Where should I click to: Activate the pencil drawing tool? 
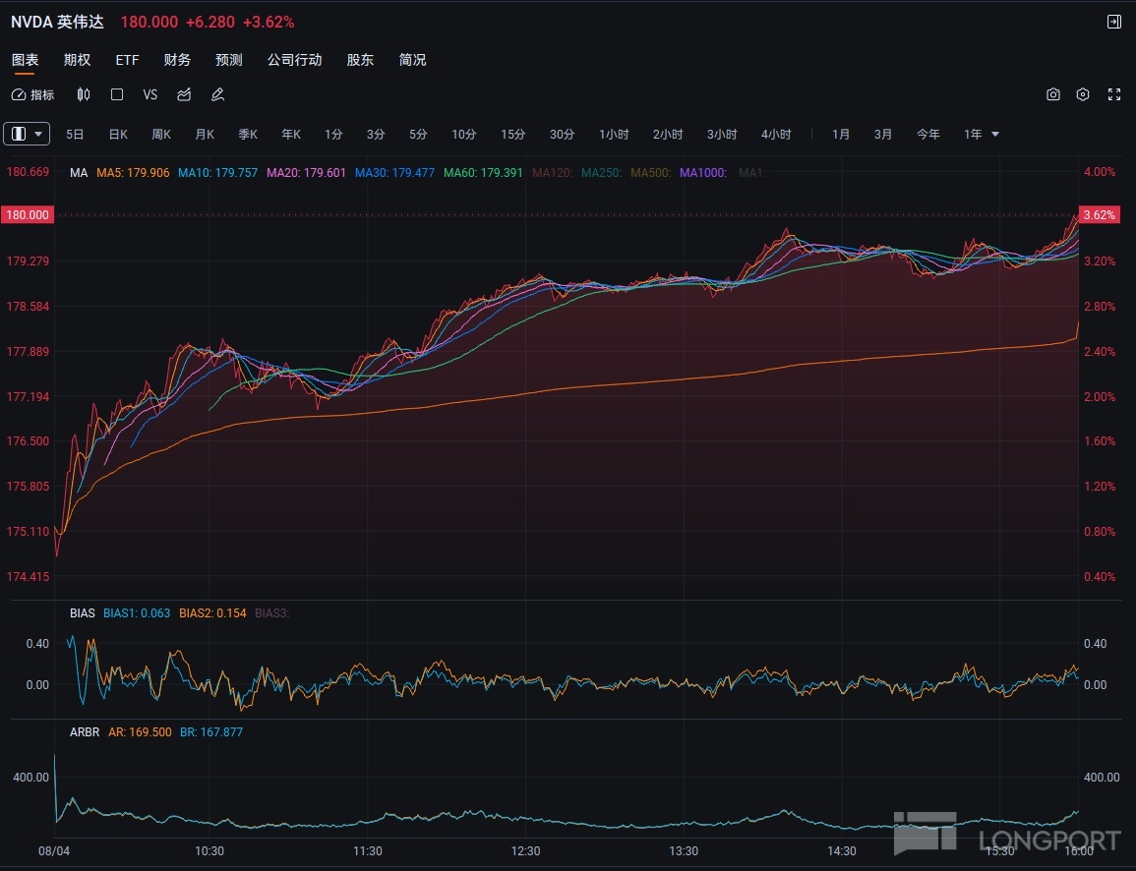pos(217,95)
